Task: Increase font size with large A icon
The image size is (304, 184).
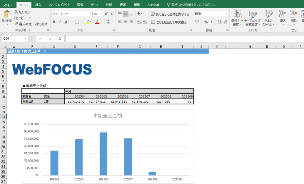Action: tap(106, 14)
